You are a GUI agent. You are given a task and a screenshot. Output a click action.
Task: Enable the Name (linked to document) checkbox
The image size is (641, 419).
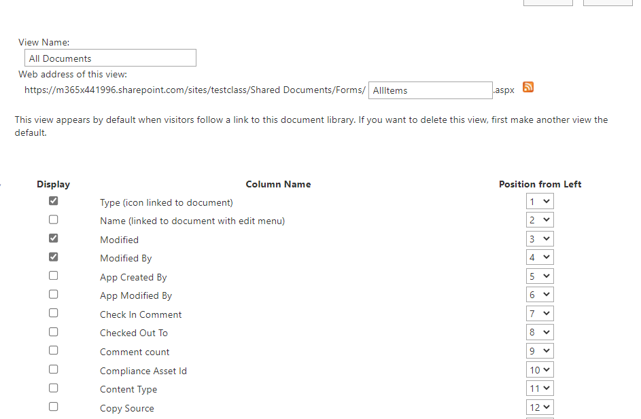coord(53,220)
